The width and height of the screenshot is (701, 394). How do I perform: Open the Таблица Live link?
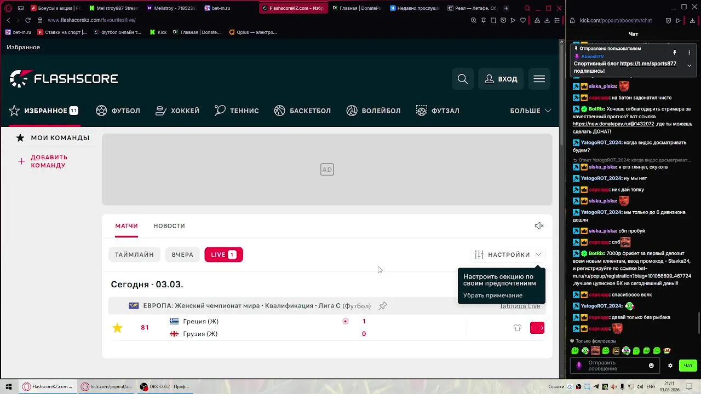coord(520,306)
